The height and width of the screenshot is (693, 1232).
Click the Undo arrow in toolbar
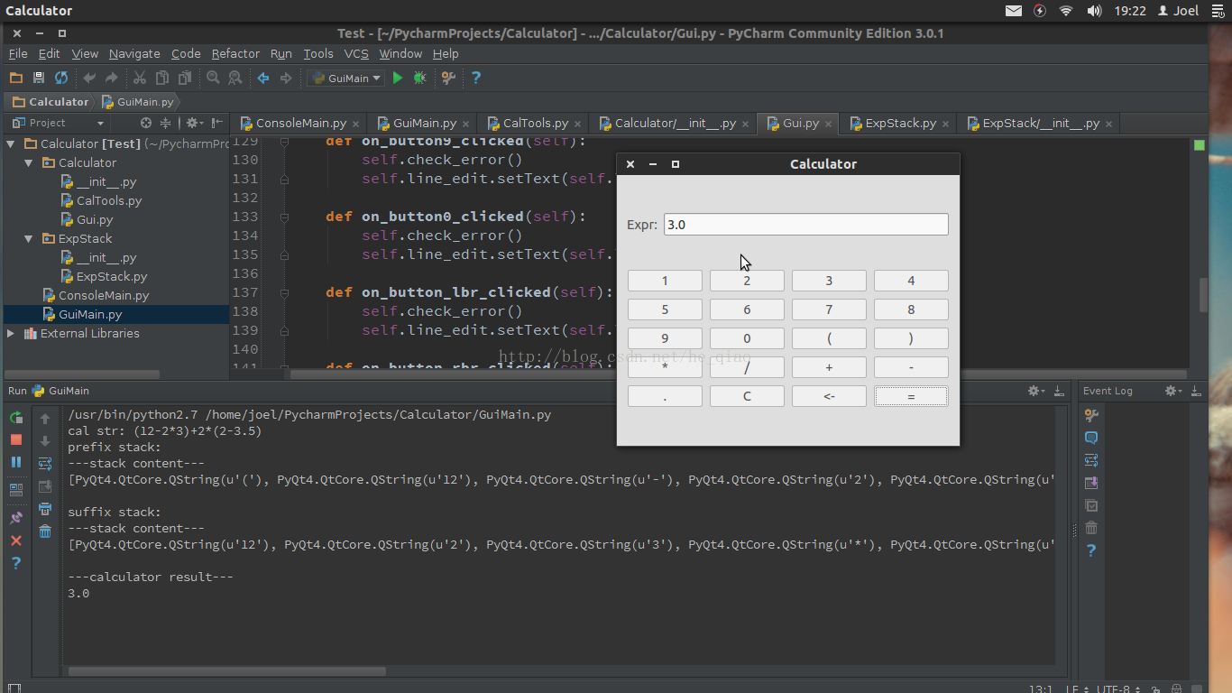[x=89, y=79]
